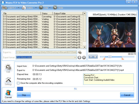Click the Delete toolbar icon
This screenshot has width=139, height=104.
[24, 8]
